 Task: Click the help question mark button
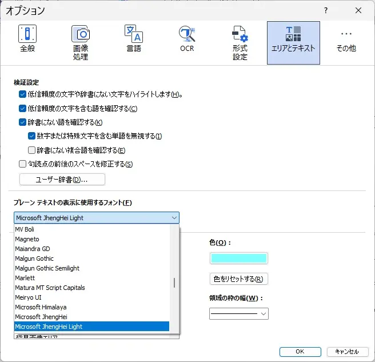326,10
